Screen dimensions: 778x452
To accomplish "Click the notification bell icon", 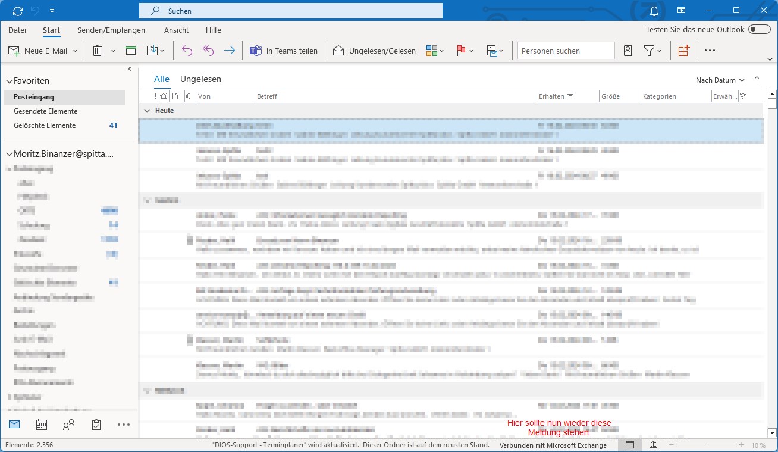I will point(654,11).
